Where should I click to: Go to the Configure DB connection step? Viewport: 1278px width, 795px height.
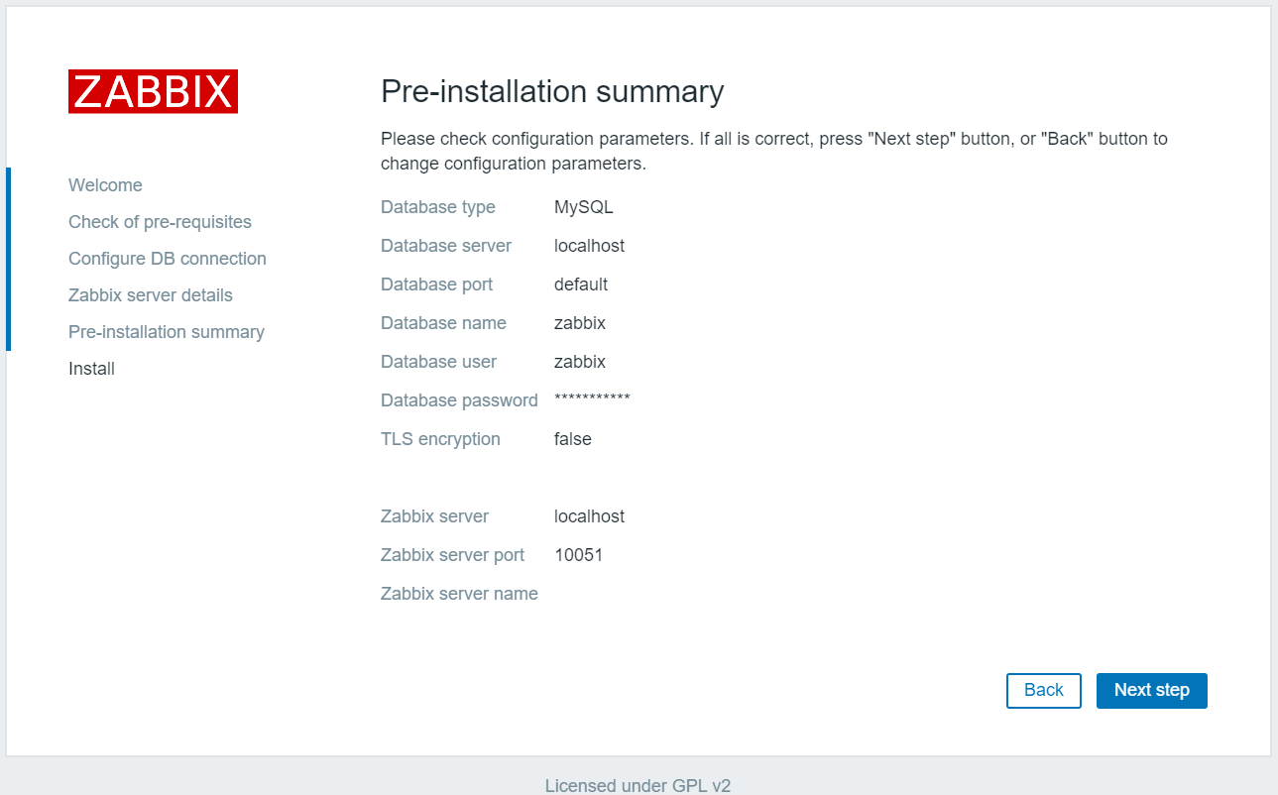[167, 259]
